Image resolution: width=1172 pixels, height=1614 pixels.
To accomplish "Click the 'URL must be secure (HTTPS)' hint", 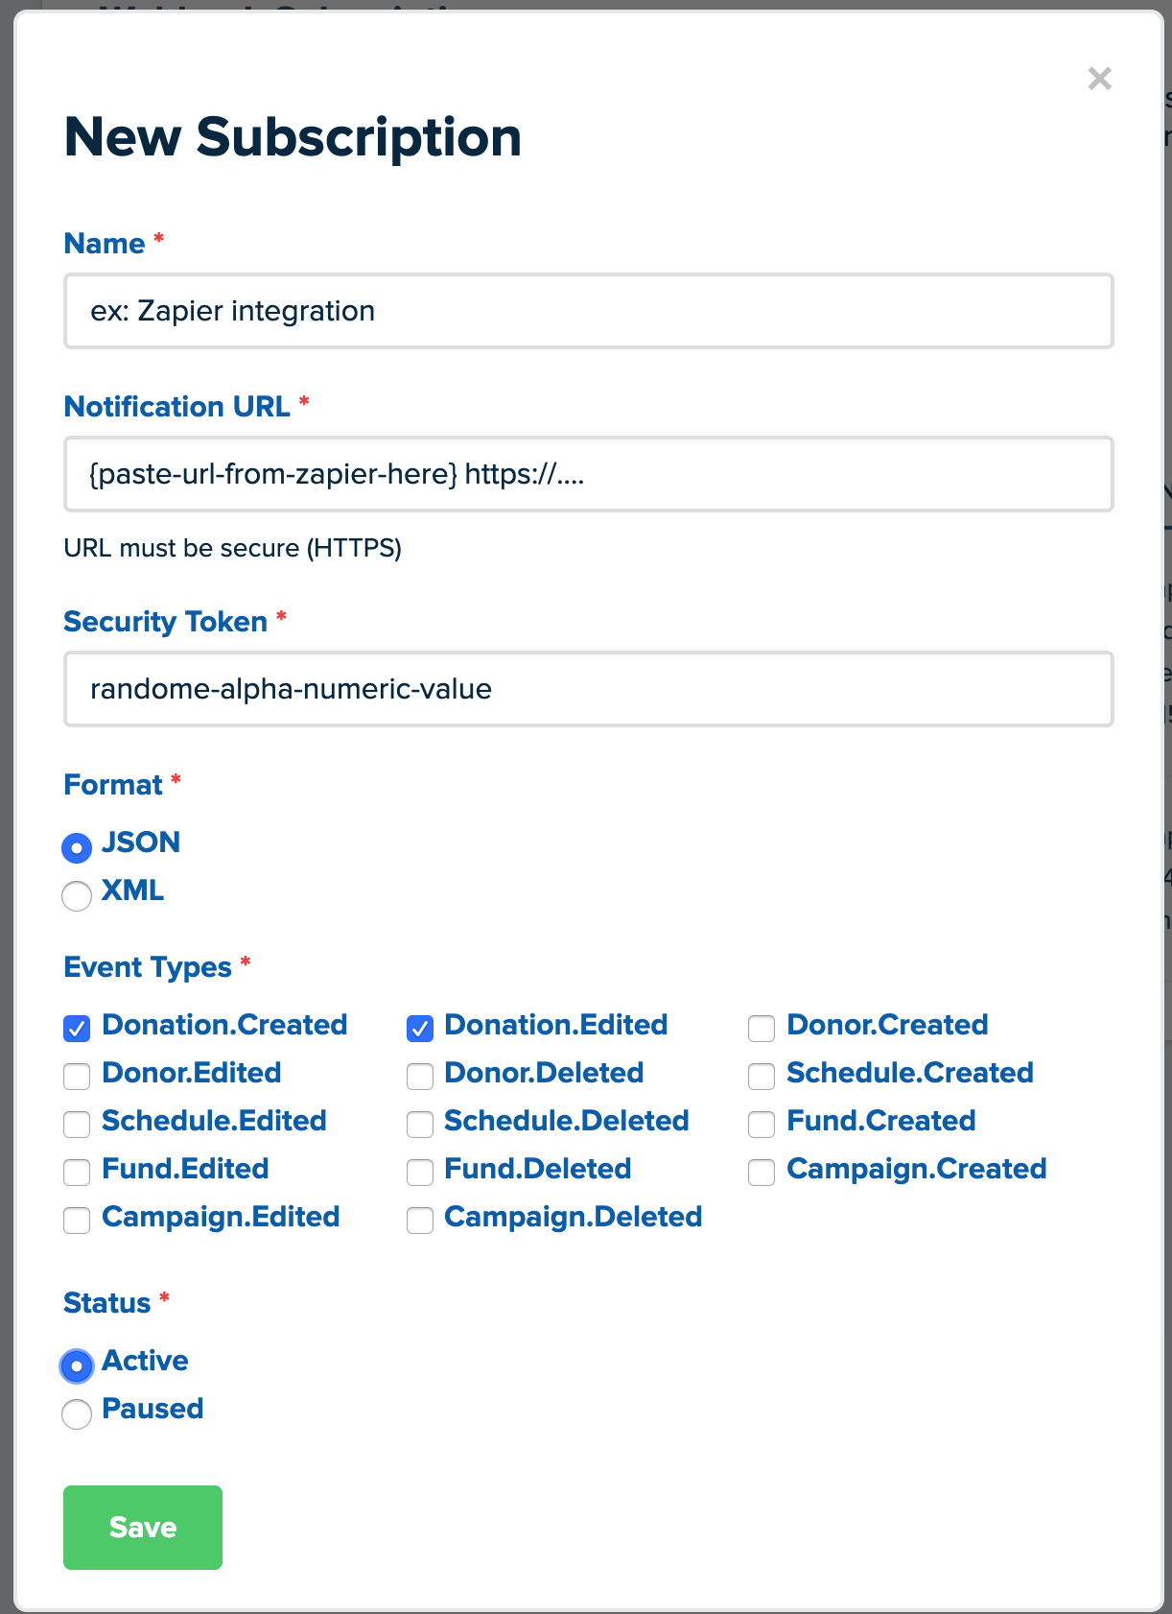I will click(x=232, y=548).
